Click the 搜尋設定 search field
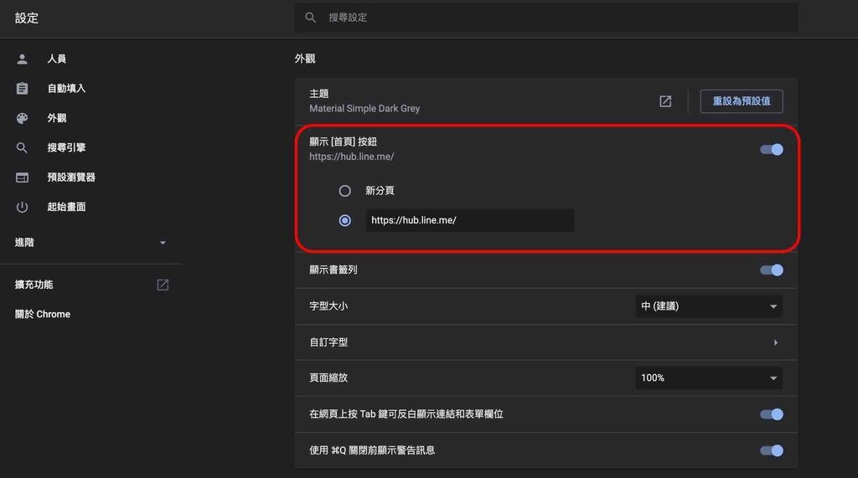858x478 pixels. [x=546, y=18]
